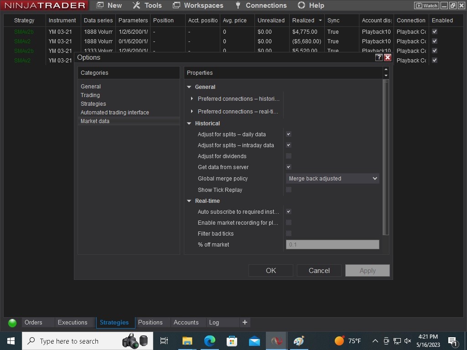
Task: Enable Show Tick Replay checkbox
Action: [x=289, y=190]
